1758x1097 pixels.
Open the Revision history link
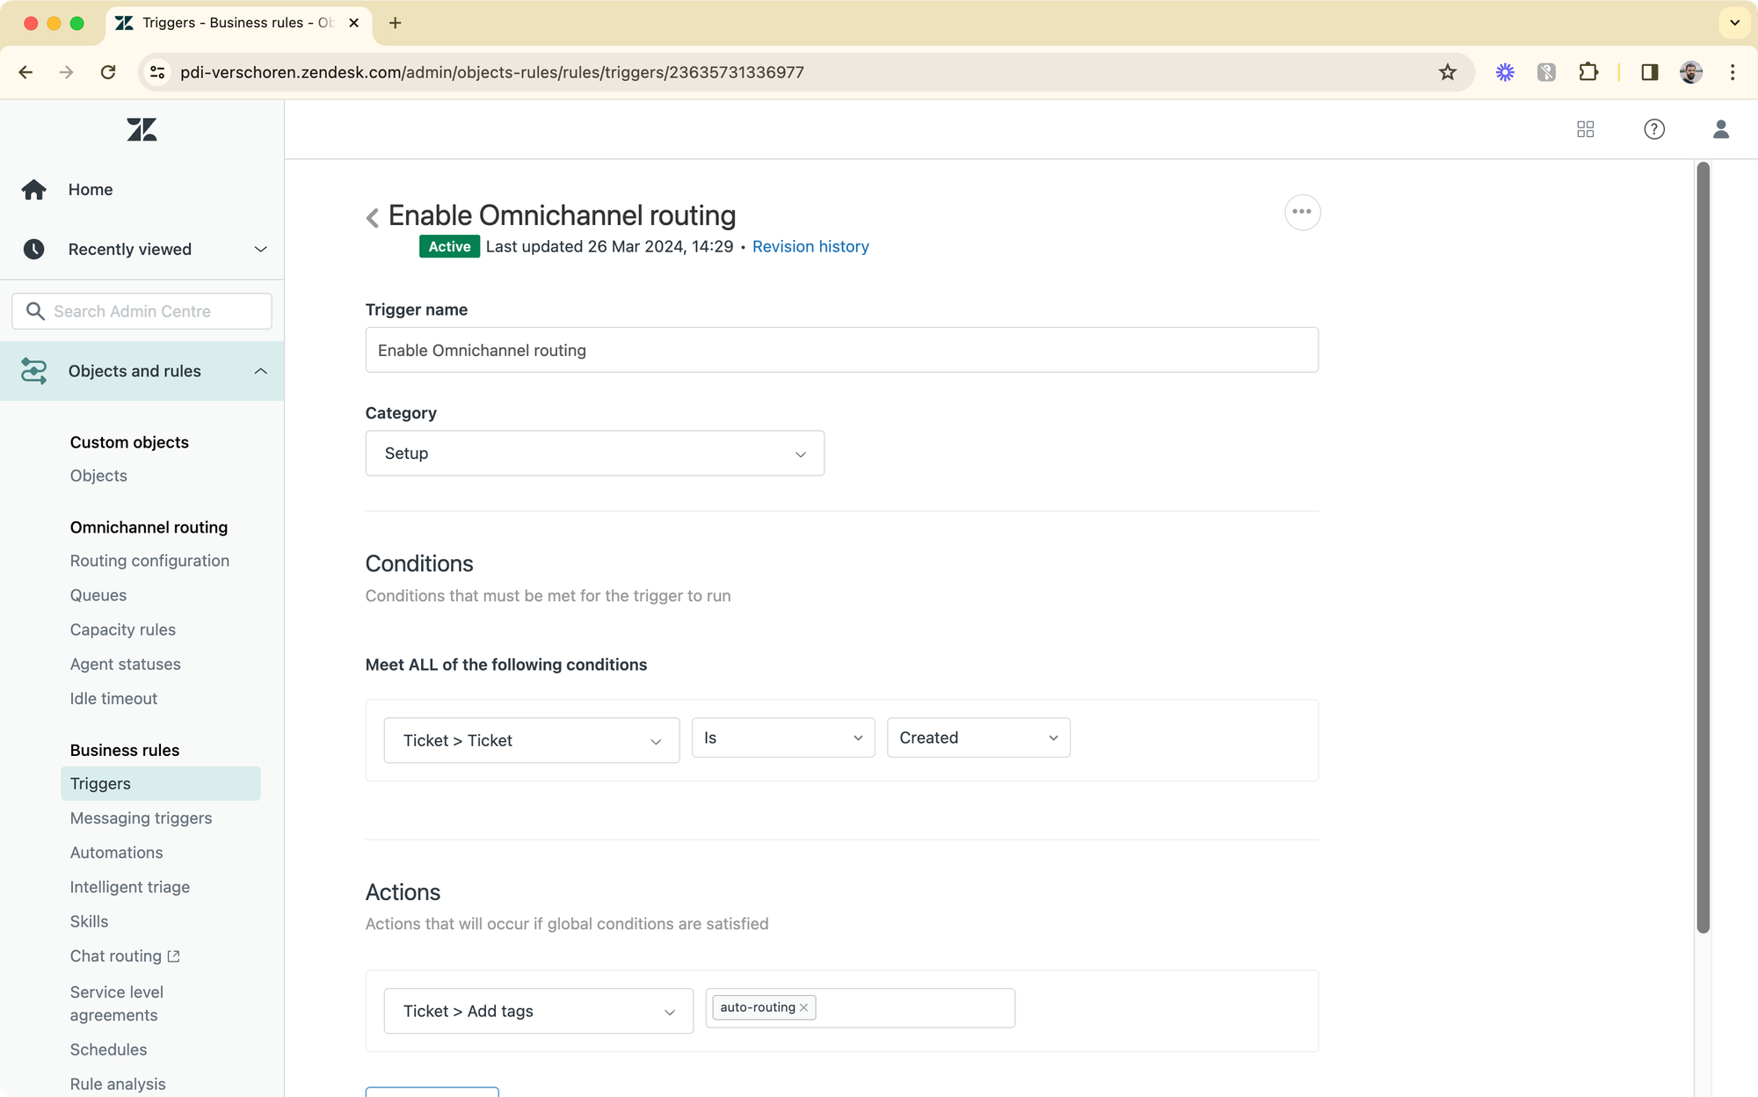tap(810, 247)
